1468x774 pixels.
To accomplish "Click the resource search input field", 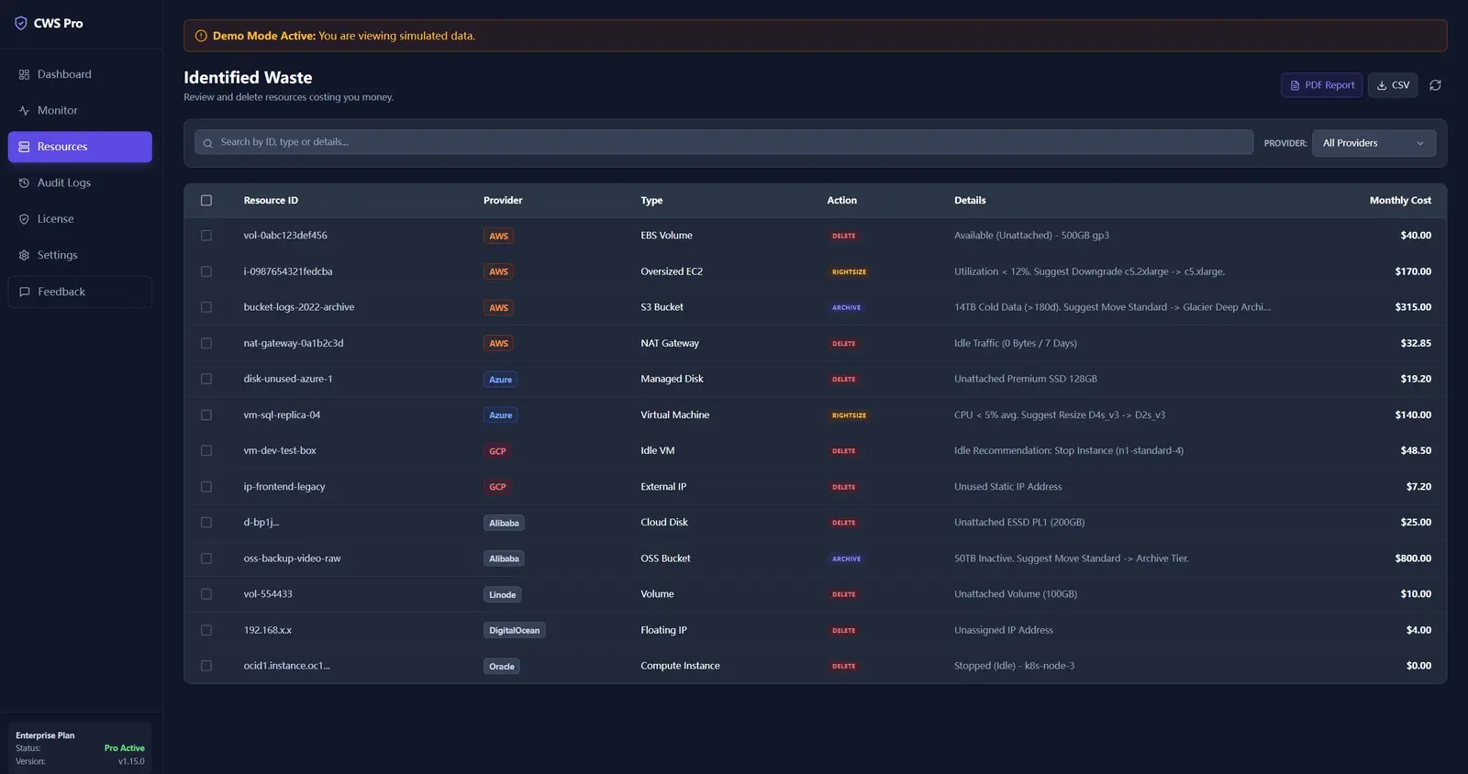I will (724, 142).
